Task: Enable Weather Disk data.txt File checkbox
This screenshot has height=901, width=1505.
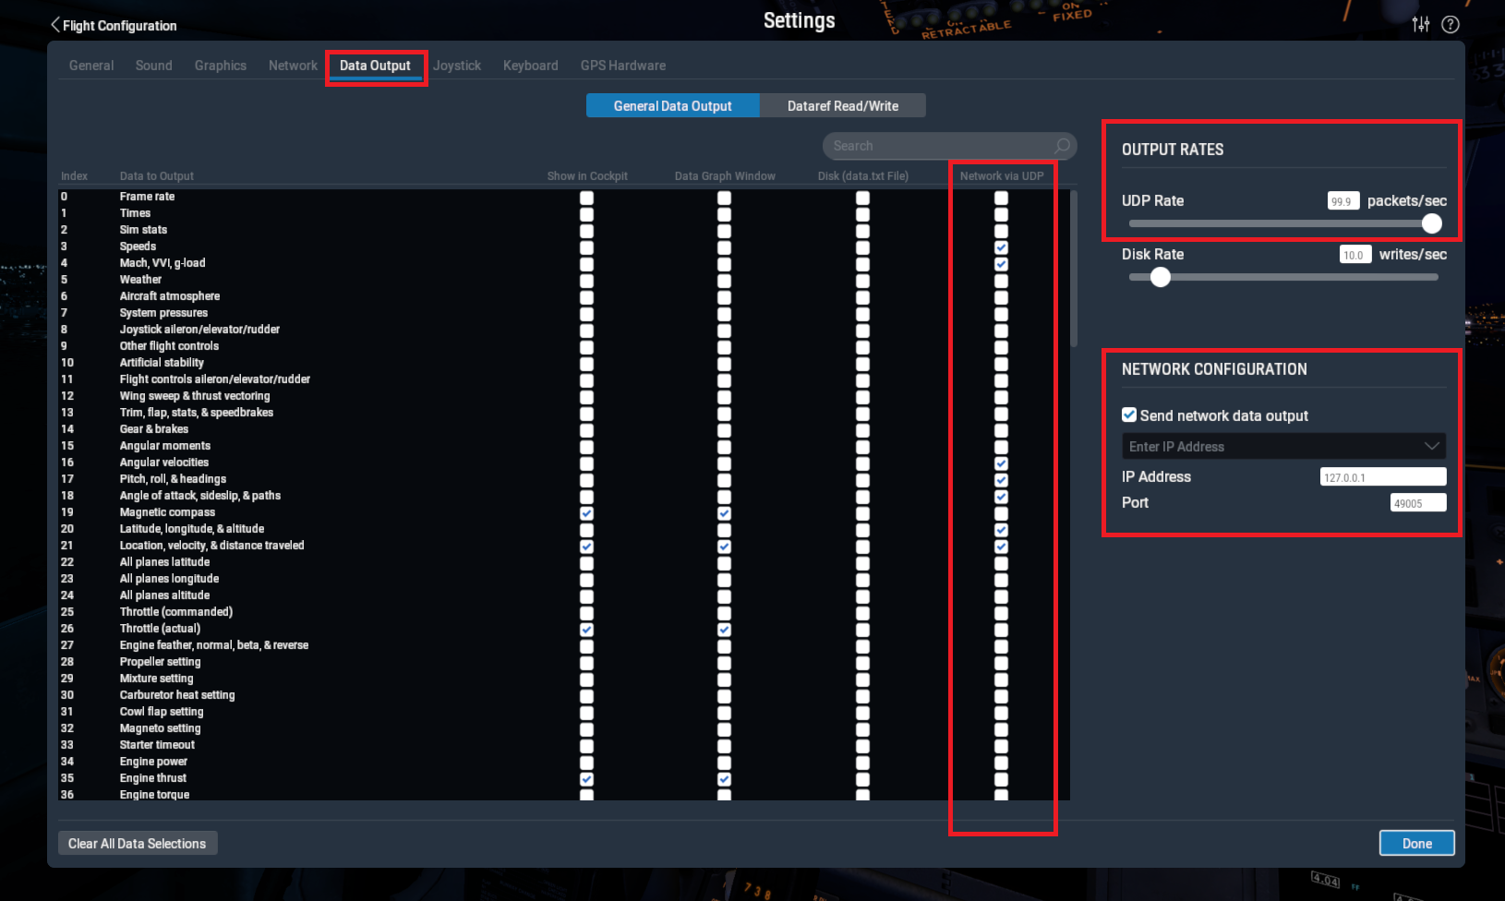Action: coord(862,281)
